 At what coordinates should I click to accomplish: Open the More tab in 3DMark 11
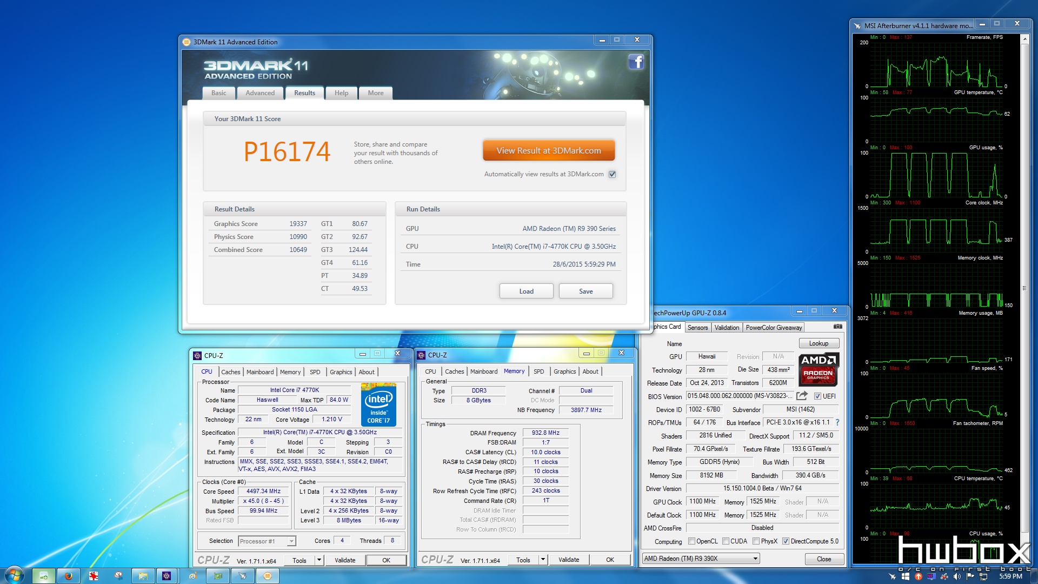pos(376,93)
